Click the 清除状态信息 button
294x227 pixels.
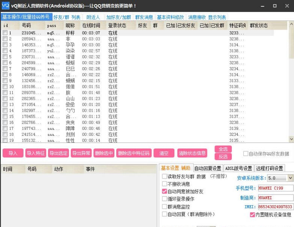pos(192,153)
